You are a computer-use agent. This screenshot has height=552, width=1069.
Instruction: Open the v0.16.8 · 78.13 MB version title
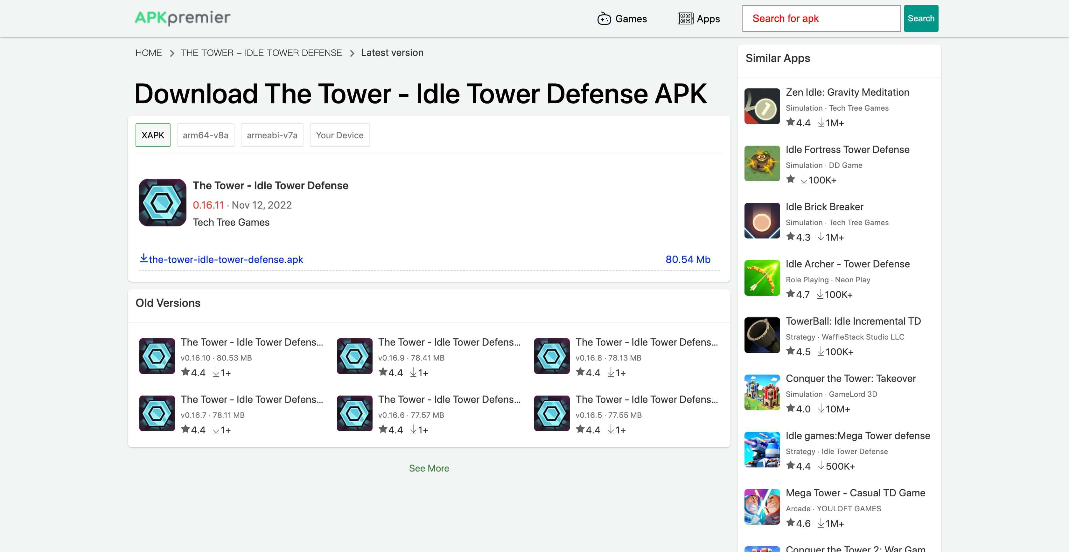(646, 342)
